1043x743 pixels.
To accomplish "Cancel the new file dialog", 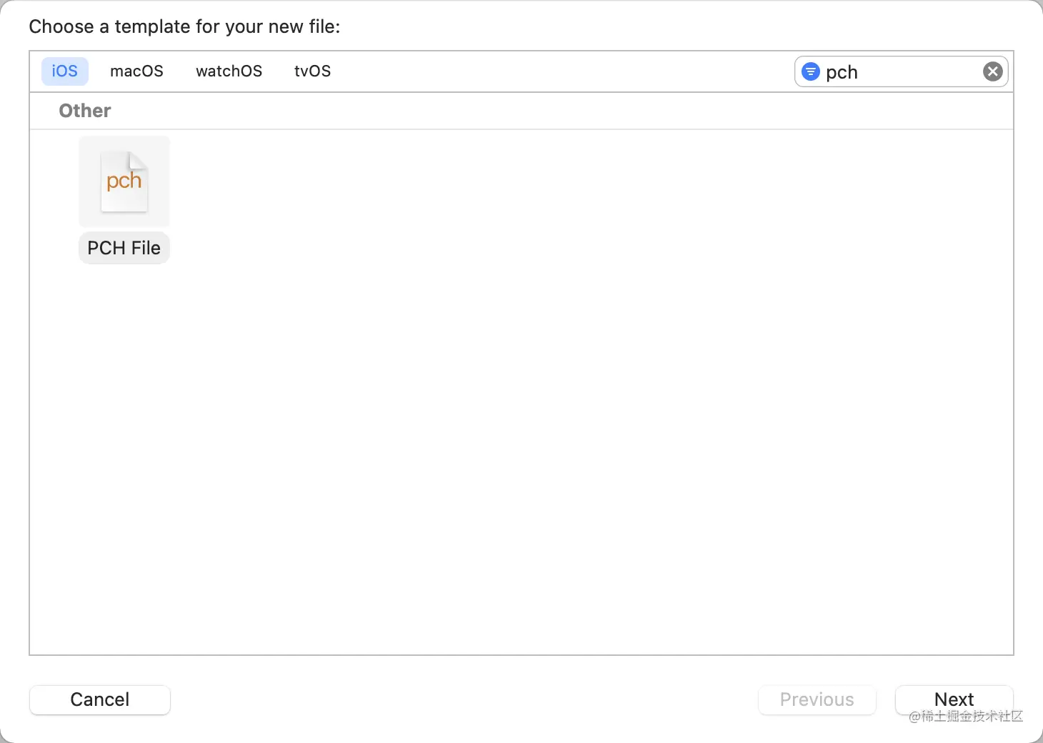I will coord(99,699).
